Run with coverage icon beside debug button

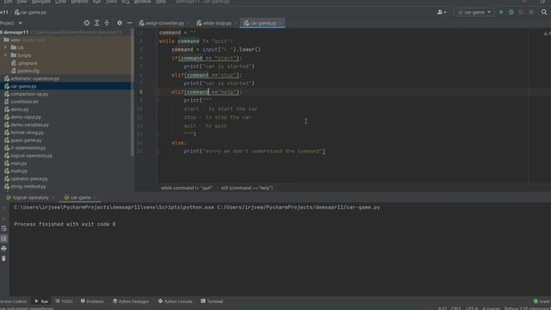pyautogui.click(x=521, y=12)
